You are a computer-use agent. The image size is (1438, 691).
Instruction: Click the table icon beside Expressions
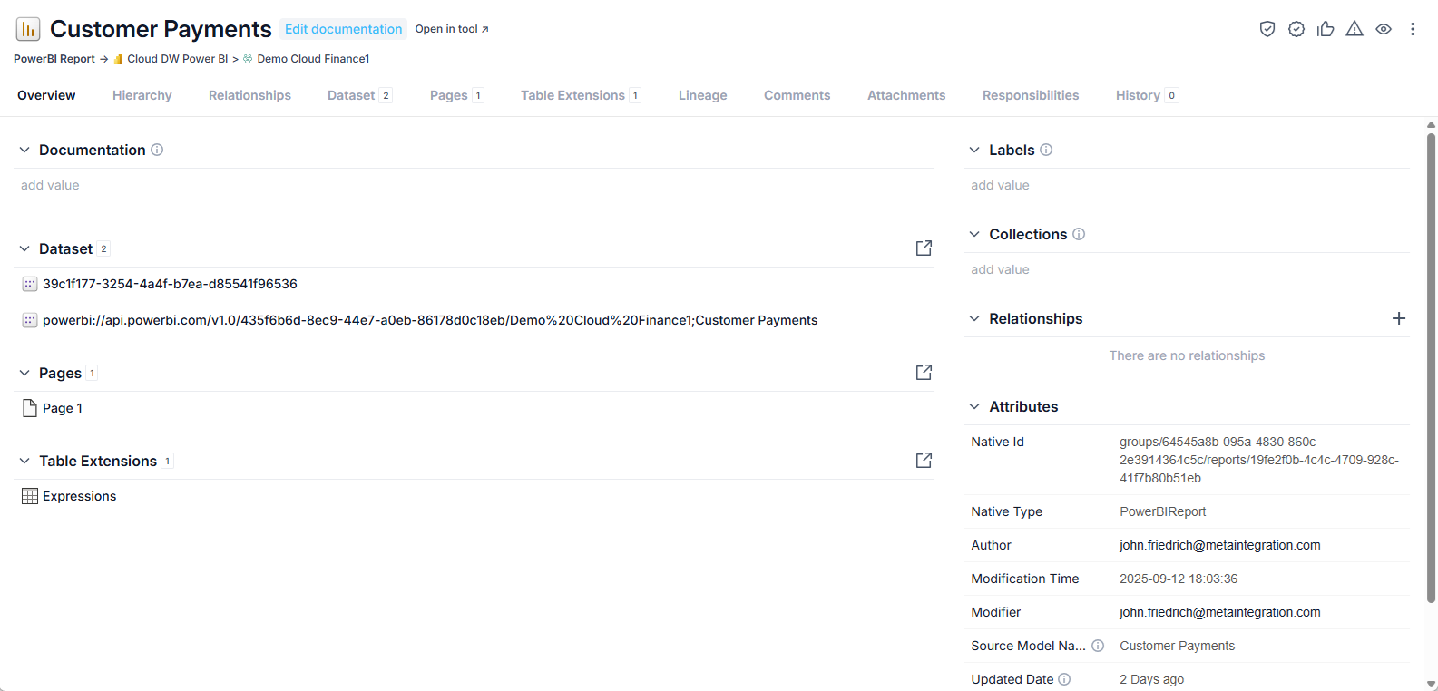[x=29, y=496]
